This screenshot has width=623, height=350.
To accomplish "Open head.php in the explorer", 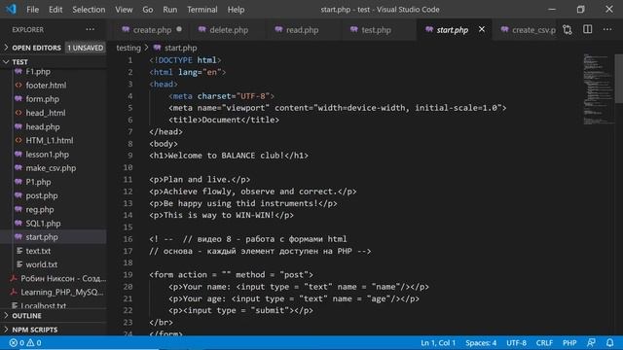I will [x=43, y=127].
